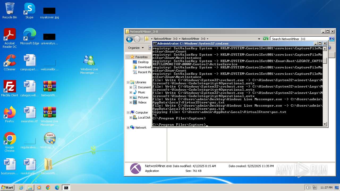Open Acrobat Reader DC shortcut

pos(10,38)
